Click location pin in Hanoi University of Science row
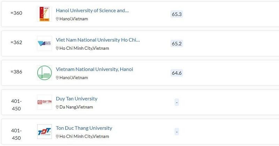 (x=58, y=19)
